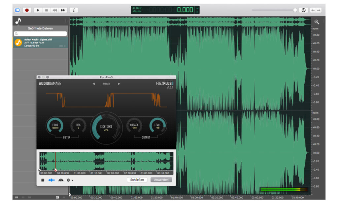Toggle the sidebar panel view button
This screenshot has width=338, height=203.
[x=17, y=10]
